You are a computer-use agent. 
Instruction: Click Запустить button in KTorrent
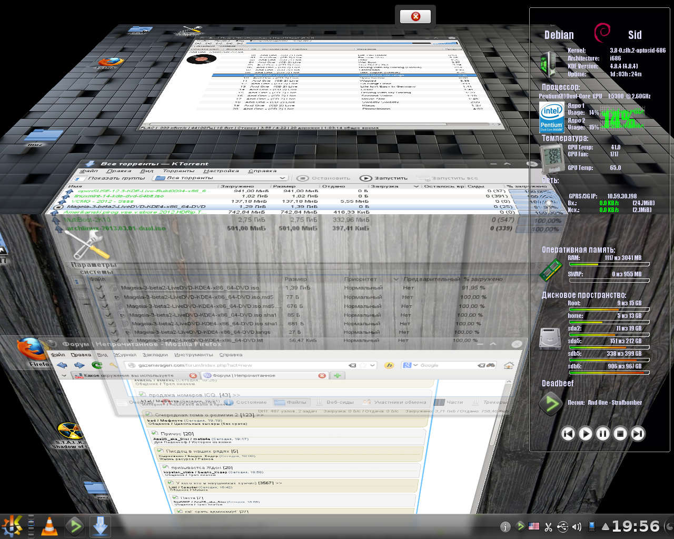coord(384,178)
